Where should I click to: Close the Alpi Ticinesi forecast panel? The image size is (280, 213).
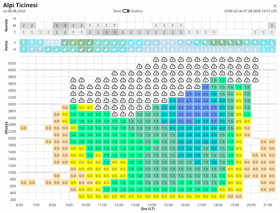pos(275,6)
